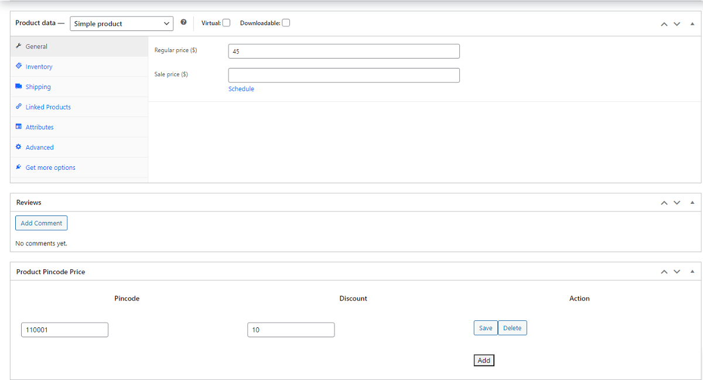Go to the Linked Products tab
Screen dimensions: 703x380
coord(48,107)
